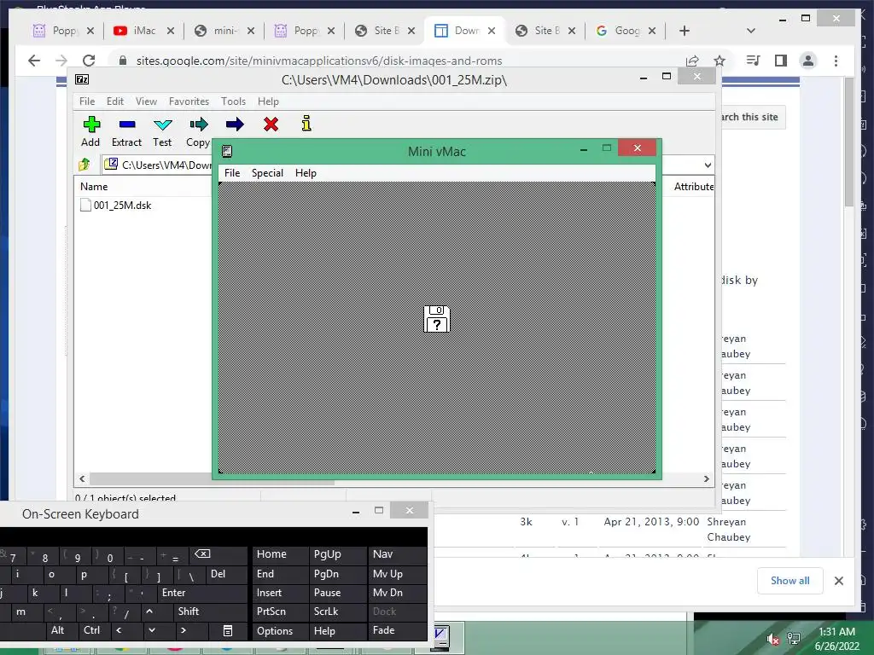Click 7-Zip horizontal scrollbar left arrow

(x=82, y=479)
